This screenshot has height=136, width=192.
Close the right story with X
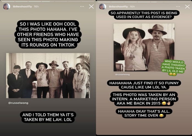click(187, 7)
